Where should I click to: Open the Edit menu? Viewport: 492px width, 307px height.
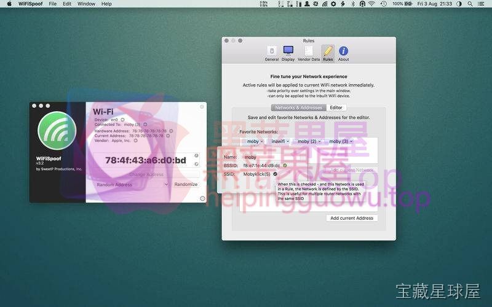pyautogui.click(x=67, y=4)
